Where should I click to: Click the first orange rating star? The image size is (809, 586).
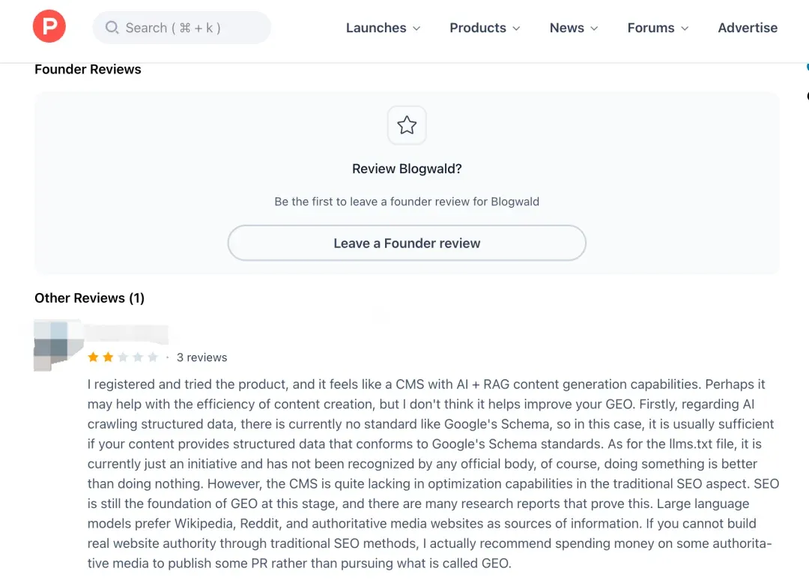93,357
